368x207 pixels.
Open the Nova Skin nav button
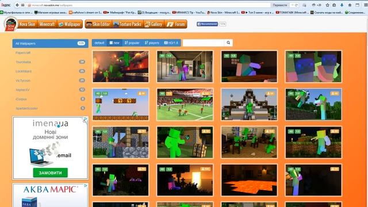click(27, 24)
